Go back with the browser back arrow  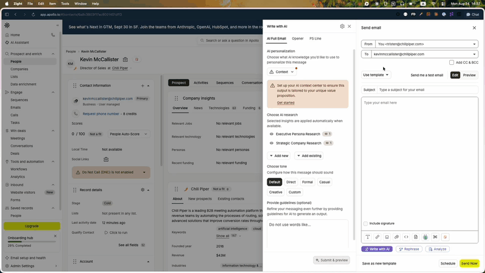tap(16, 15)
